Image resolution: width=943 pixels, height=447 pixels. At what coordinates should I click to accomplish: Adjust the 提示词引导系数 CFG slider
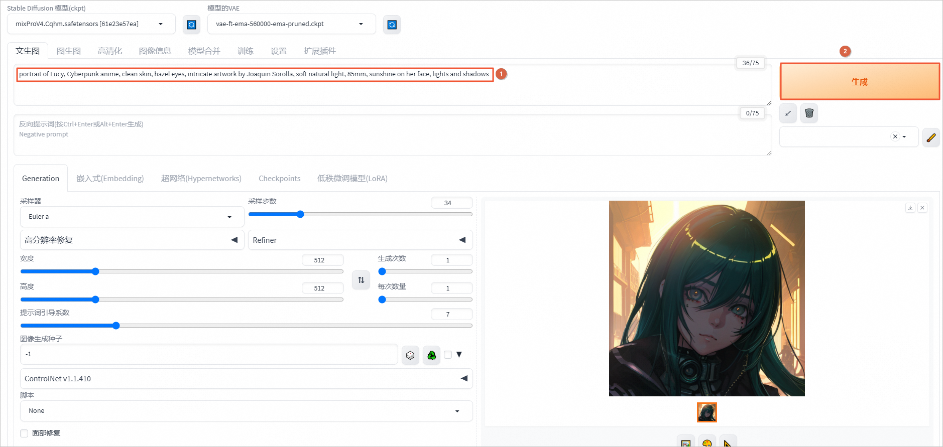246,326
